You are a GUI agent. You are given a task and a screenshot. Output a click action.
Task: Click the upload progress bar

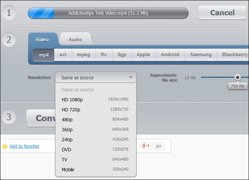[x=108, y=13]
